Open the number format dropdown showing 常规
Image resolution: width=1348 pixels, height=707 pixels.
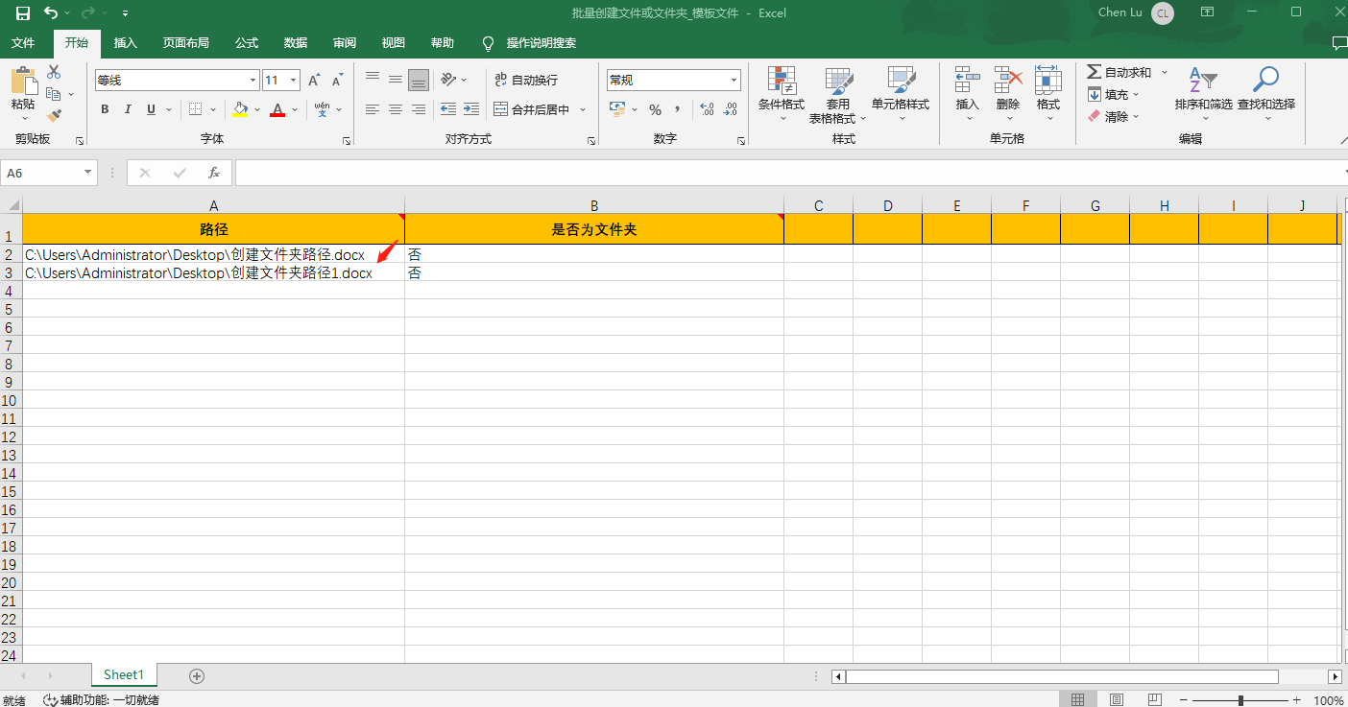(734, 80)
